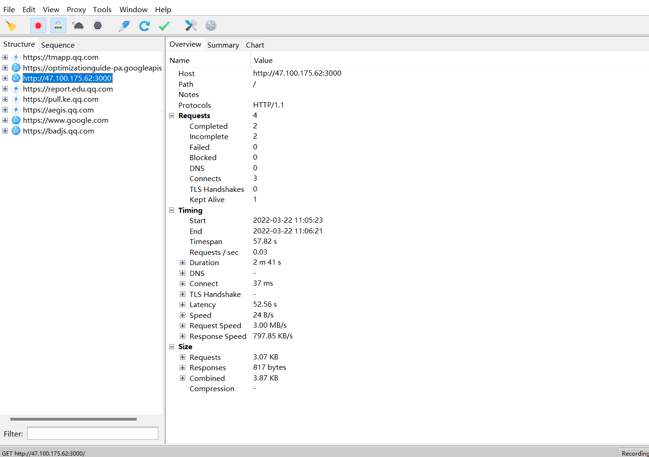Expand the https://aegis.qq.com node
This screenshot has width=649, height=457.
pyautogui.click(x=5, y=110)
